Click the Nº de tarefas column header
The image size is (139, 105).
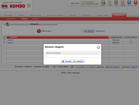click(131, 37)
